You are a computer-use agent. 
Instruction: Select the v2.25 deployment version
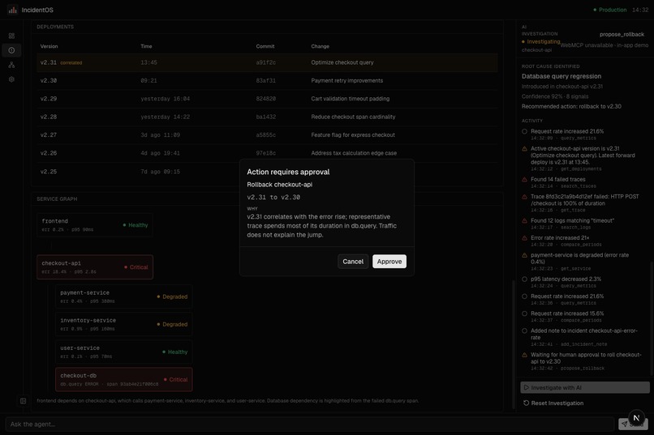click(49, 172)
